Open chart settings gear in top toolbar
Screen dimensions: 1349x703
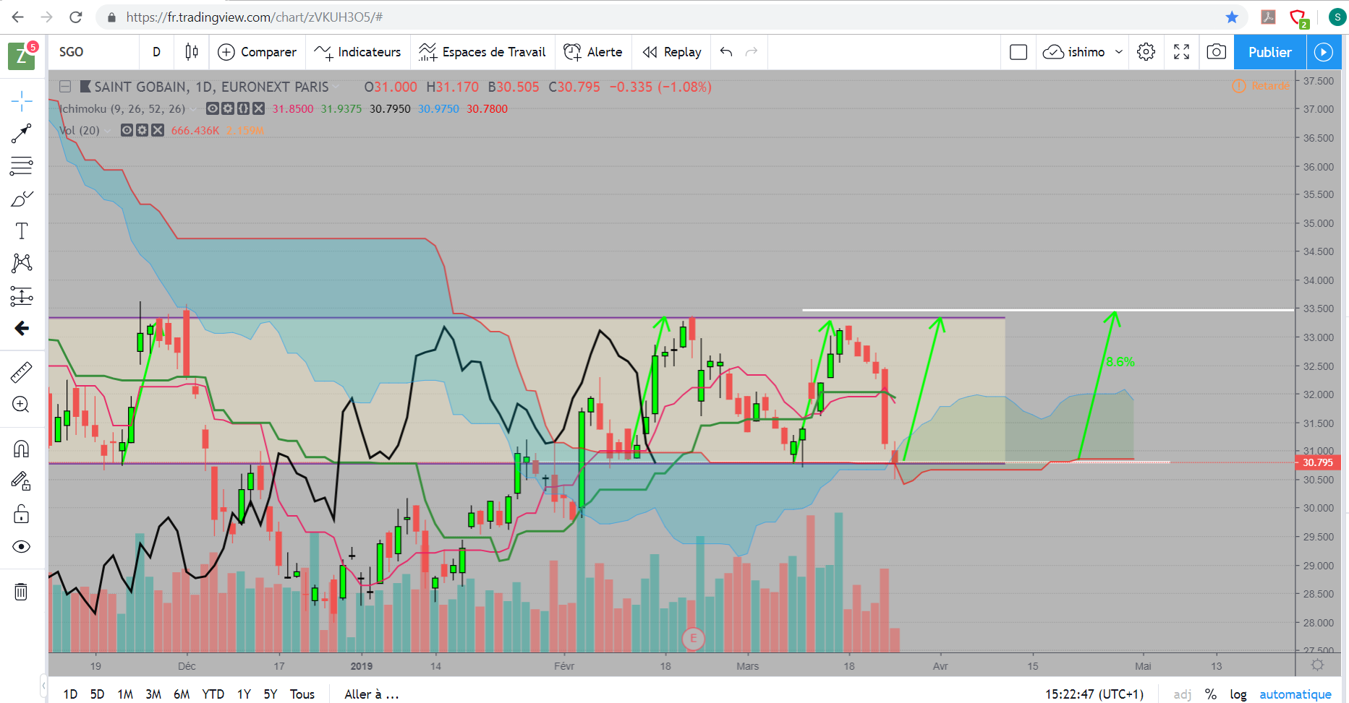1146,52
